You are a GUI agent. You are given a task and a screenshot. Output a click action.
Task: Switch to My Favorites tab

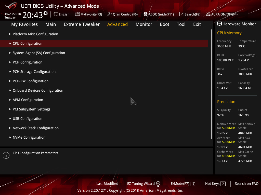point(24,24)
